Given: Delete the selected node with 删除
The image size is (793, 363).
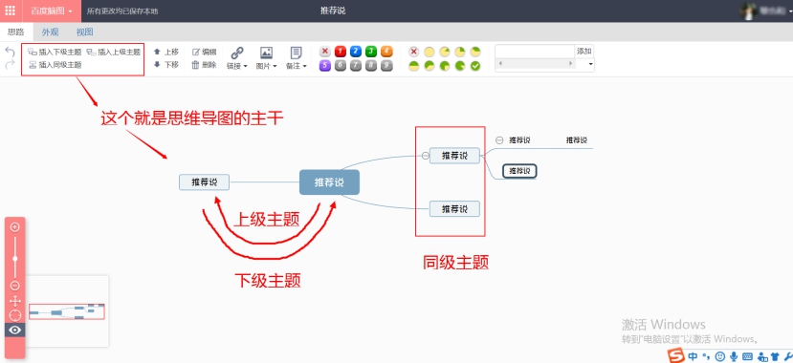Looking at the screenshot, I should 205,65.
